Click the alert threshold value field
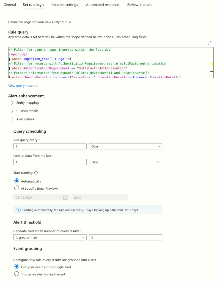 [126, 237]
